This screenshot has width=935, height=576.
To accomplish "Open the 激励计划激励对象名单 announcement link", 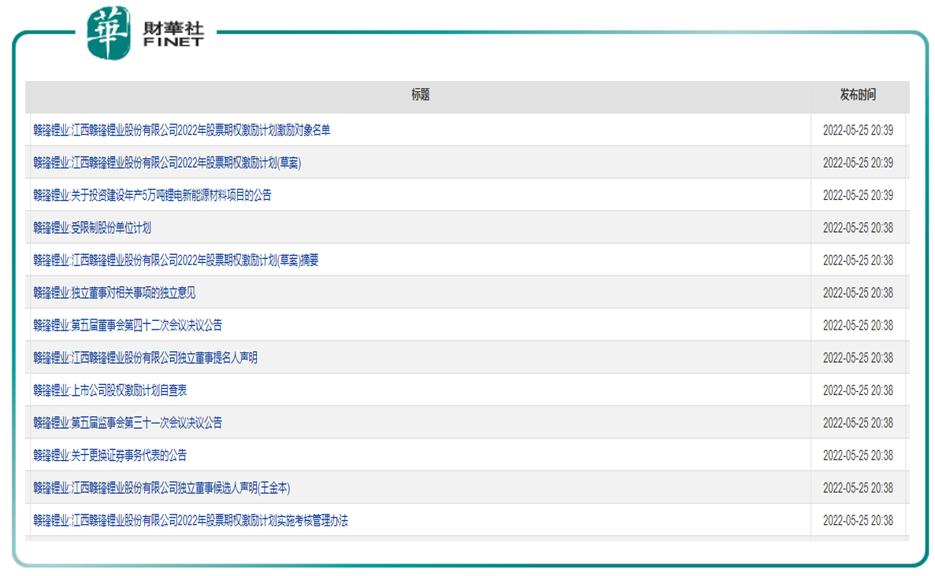I will coord(182,131).
